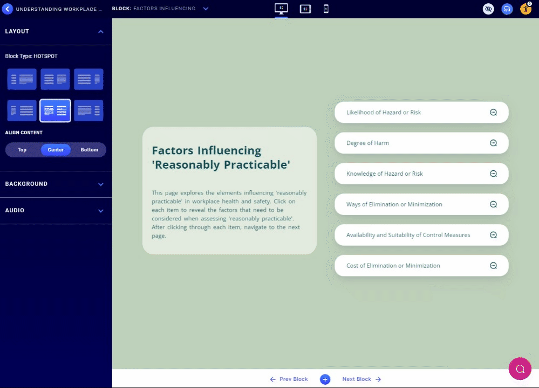This screenshot has height=388, width=539.
Task: Switch alignment to Center
Action: coord(55,149)
